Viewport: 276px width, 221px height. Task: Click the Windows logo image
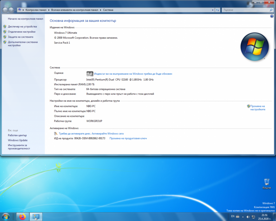coord(255,47)
